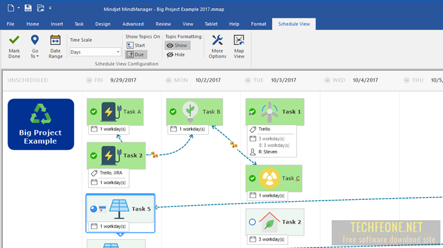This screenshot has width=443, height=248.
Task: Open the New document dropdown arrow
Action: coord(18,8)
